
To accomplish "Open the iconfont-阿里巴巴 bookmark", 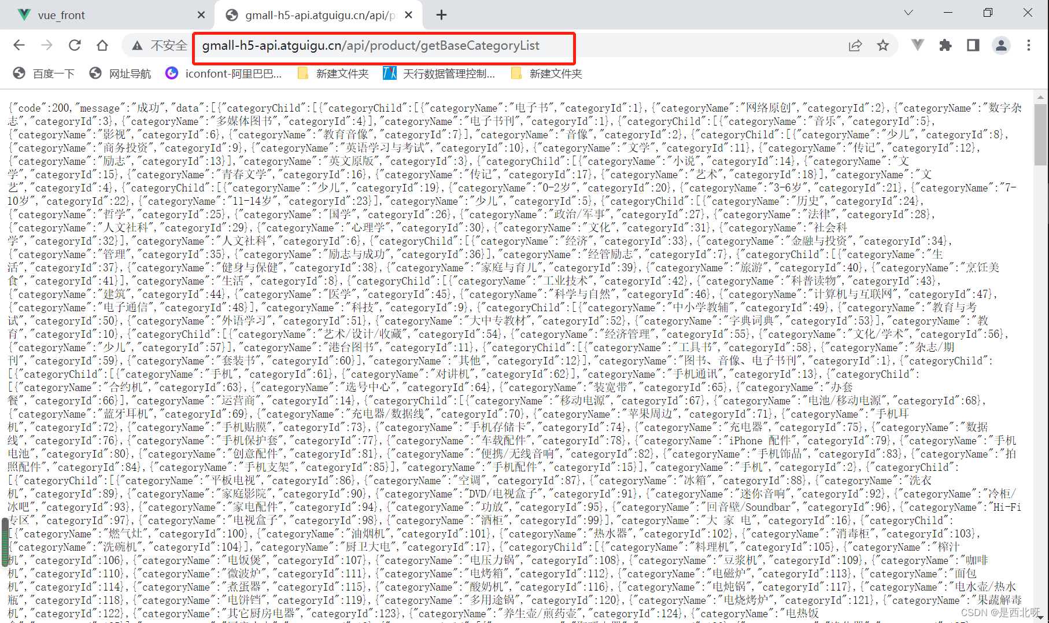I will 224,73.
